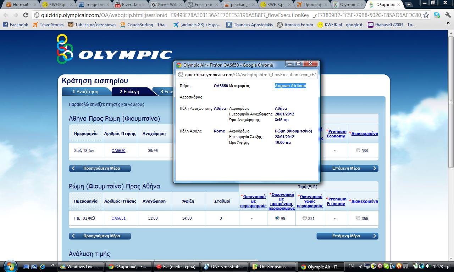Open the EN language indicator
The image size is (454, 272).
point(351,266)
